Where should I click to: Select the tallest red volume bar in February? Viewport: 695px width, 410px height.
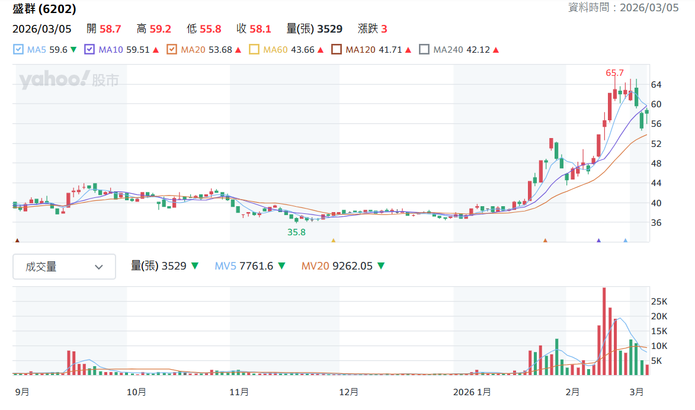coord(604,331)
